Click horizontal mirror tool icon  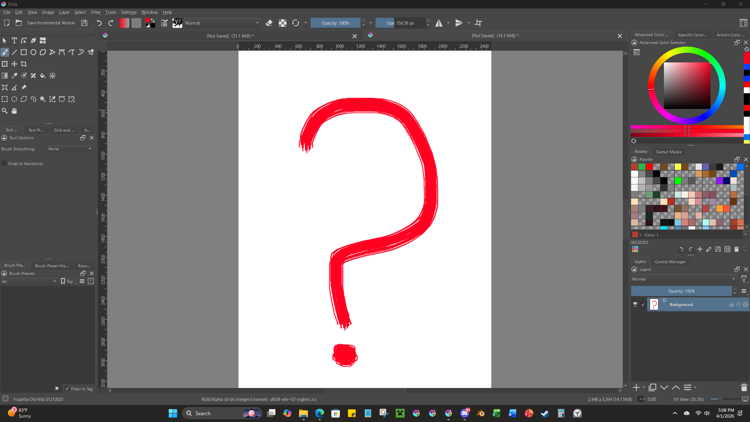coord(439,23)
